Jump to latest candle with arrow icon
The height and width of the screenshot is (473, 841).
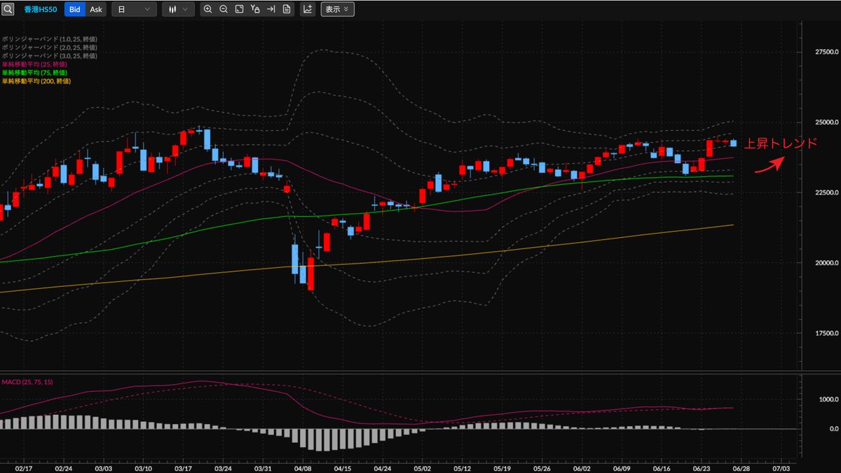click(271, 9)
